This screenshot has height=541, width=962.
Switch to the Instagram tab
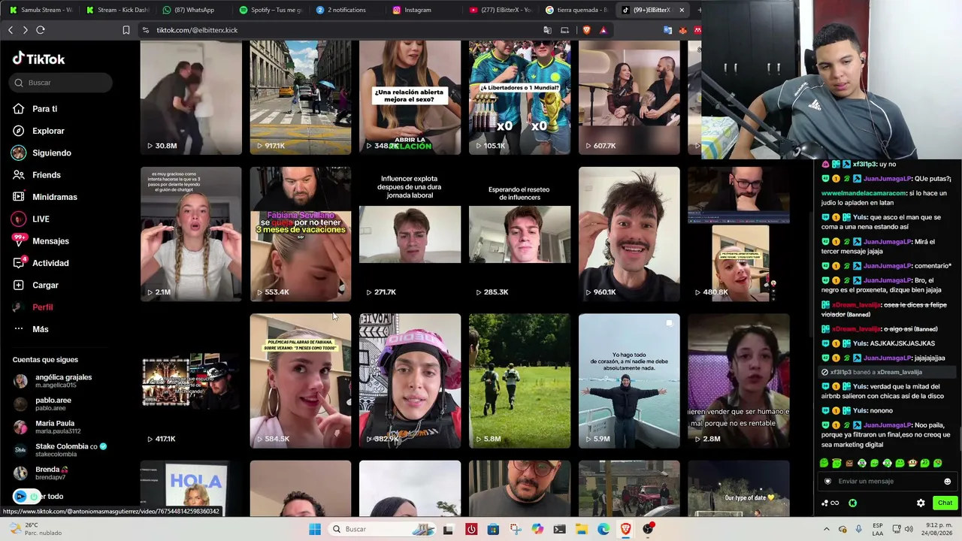pos(425,10)
